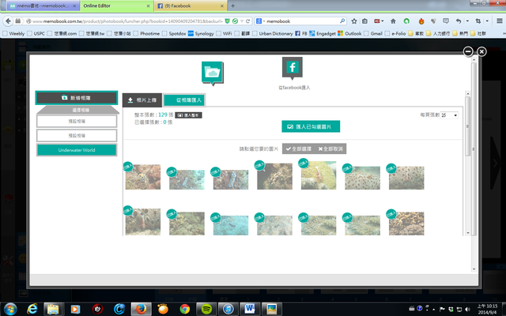Screen dimensions: 506x316
Task: Click the Firefox home icon
Action: click(x=393, y=21)
